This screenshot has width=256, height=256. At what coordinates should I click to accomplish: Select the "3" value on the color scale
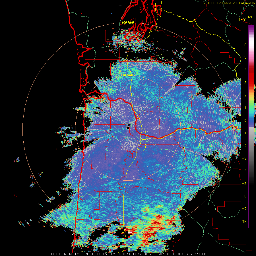click(245, 82)
